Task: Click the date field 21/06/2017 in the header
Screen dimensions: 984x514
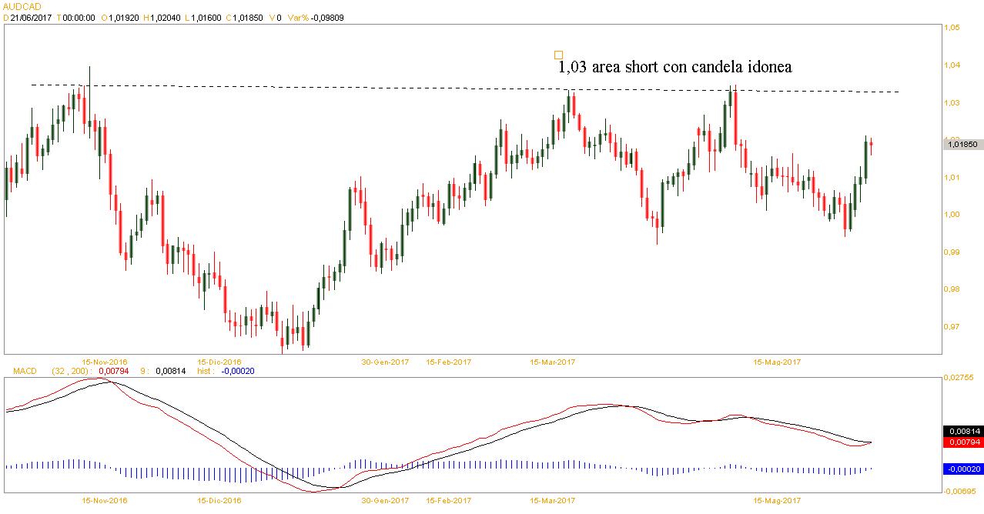Action: click(x=31, y=17)
